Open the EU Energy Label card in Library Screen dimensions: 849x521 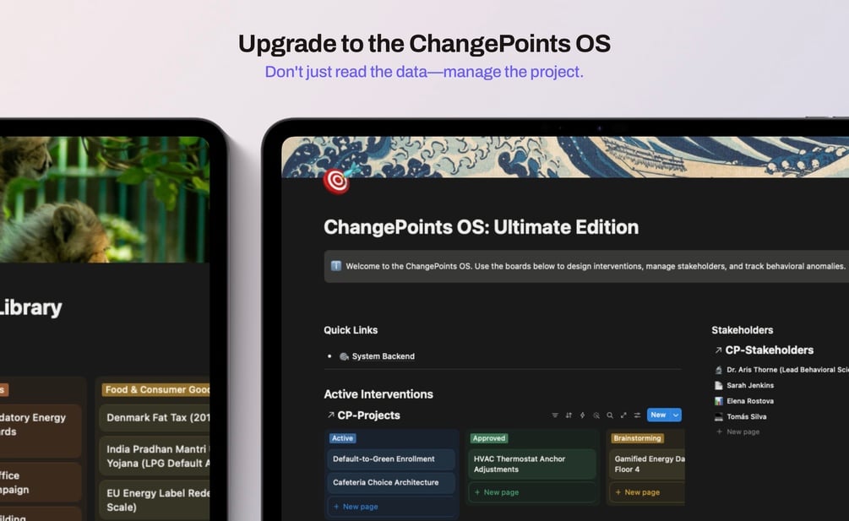tap(155, 500)
